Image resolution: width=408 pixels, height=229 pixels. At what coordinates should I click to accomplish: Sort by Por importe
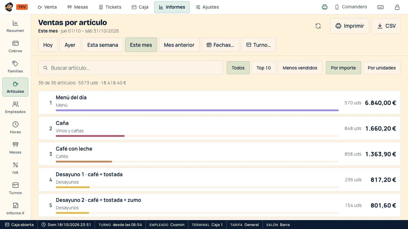click(343, 68)
